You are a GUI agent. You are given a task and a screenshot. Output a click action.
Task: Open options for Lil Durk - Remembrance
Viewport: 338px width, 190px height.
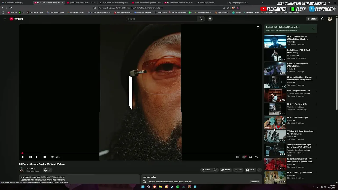coord(316,37)
